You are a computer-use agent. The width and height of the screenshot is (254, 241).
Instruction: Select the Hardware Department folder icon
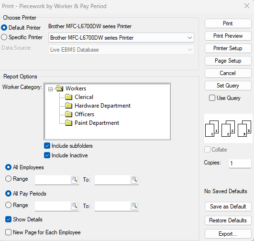(x=69, y=105)
